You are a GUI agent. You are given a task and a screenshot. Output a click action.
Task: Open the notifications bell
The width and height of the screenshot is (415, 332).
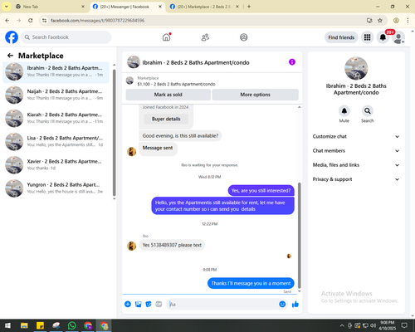click(x=383, y=37)
